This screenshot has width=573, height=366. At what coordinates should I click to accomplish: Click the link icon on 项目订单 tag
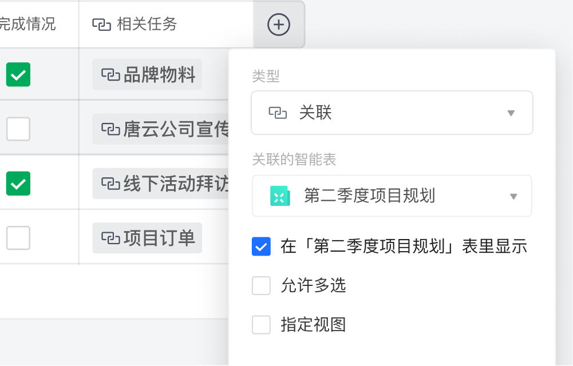coord(110,238)
